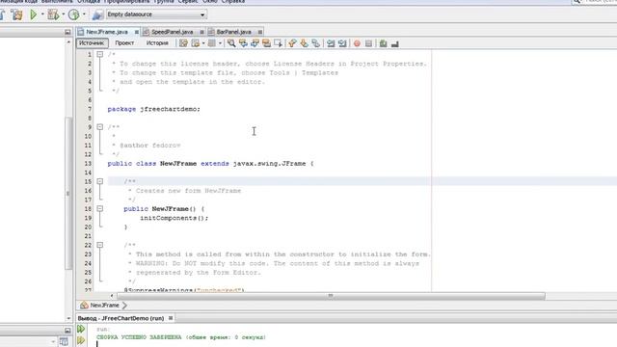Click the green Re-run icon in output
Viewport: 617px width, 347px height.
tap(81, 329)
